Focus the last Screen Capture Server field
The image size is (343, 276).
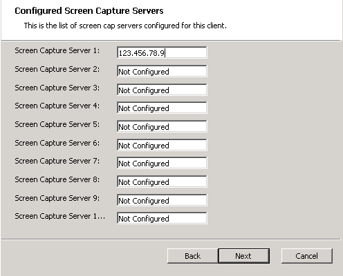pyautogui.click(x=162, y=218)
